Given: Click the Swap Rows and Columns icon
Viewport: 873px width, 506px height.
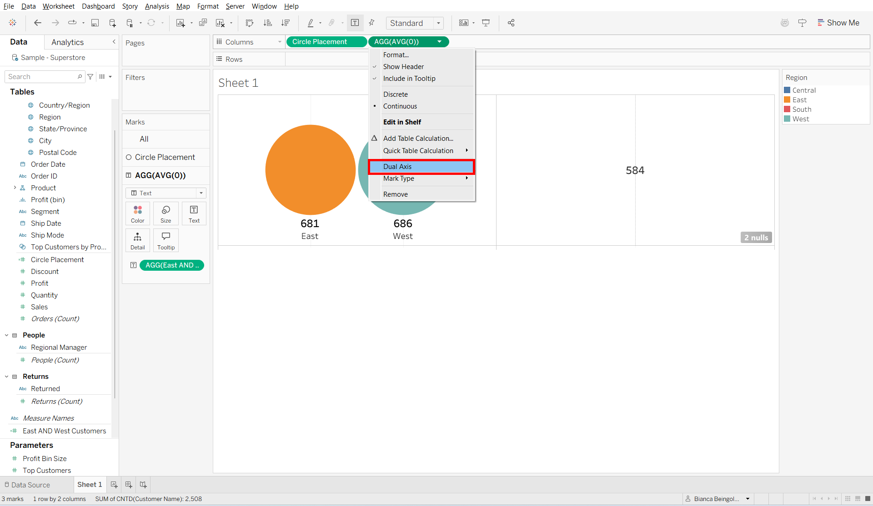Looking at the screenshot, I should (249, 23).
